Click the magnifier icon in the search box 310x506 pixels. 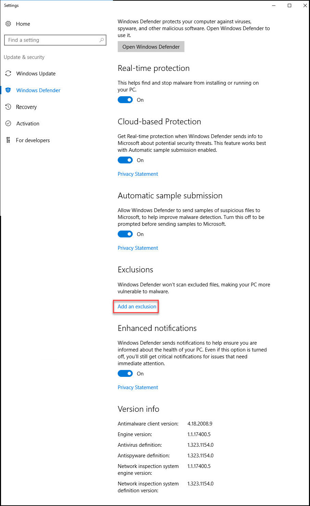(x=101, y=40)
